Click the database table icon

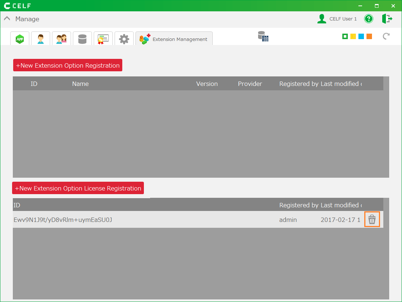click(x=263, y=36)
